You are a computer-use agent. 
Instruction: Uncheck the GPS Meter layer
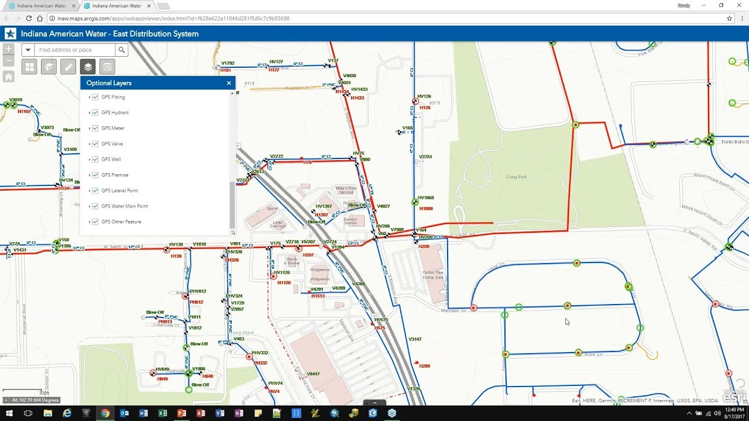tap(95, 128)
